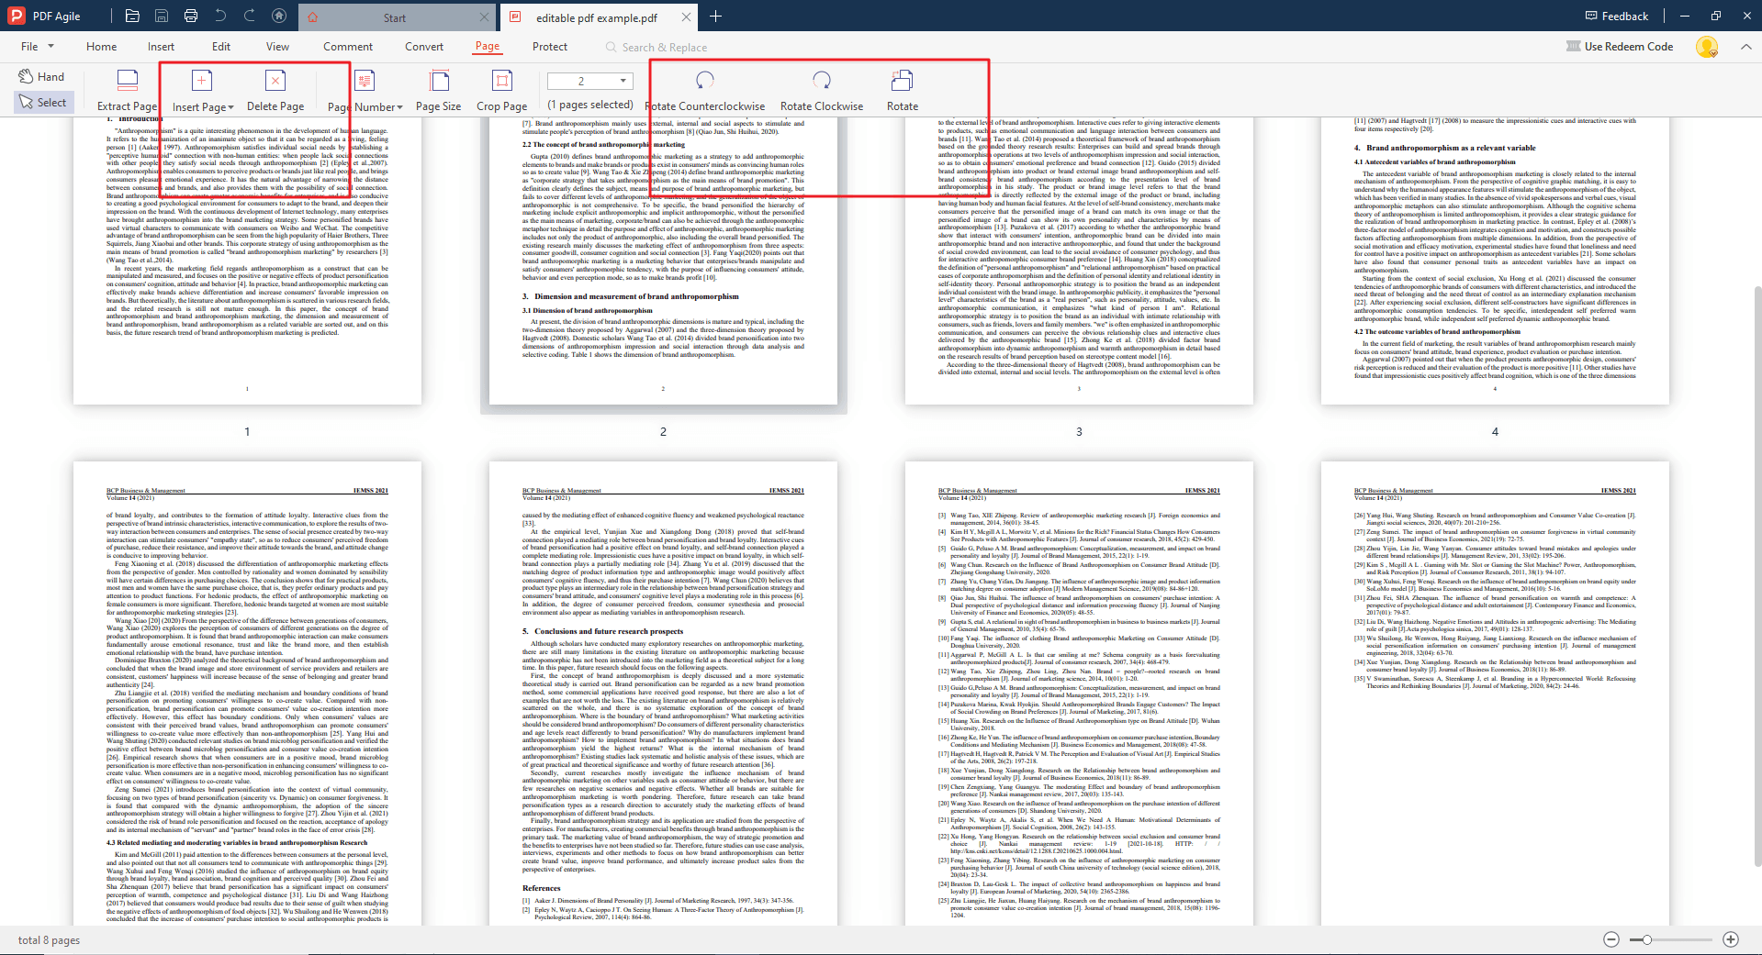Zoom in with plus button
This screenshot has height=955, width=1762.
tap(1731, 939)
